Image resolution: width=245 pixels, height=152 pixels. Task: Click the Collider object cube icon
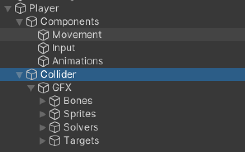pyautogui.click(x=31, y=74)
